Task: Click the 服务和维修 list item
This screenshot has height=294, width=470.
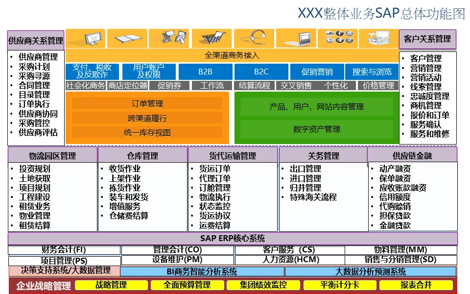Action: (430, 134)
